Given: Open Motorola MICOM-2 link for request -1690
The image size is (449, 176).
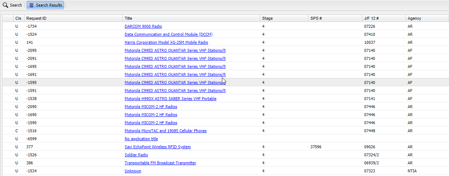Looking at the screenshot, I should coord(151,115).
